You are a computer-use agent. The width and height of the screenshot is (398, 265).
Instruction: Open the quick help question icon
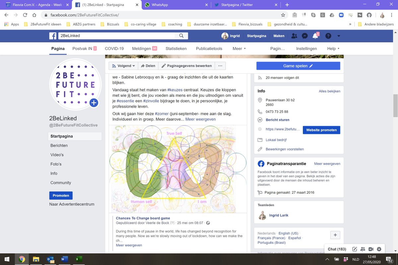tap(328, 36)
